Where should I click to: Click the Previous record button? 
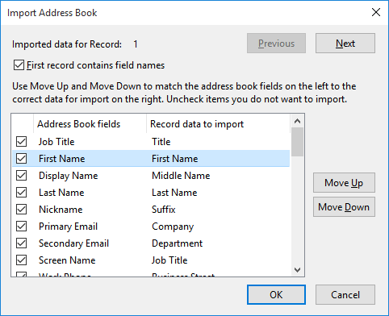[276, 44]
